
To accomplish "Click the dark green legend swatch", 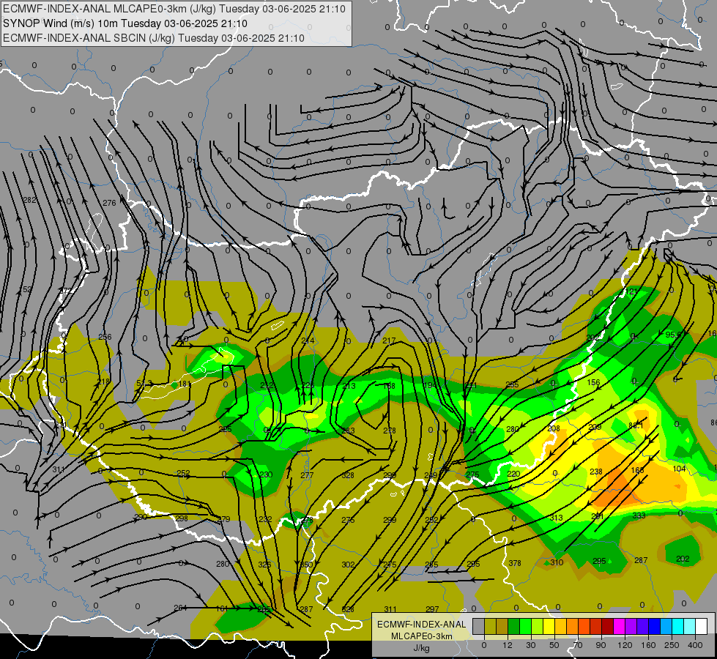I will coord(514,626).
